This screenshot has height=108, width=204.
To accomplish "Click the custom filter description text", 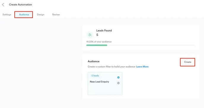I will pyautogui.click(x=111, y=67).
